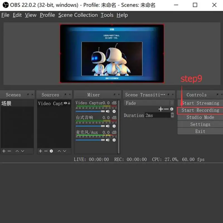Viewport: 223px width, 223px height.
Task: Select the 场景 scene
Action: coord(17,103)
